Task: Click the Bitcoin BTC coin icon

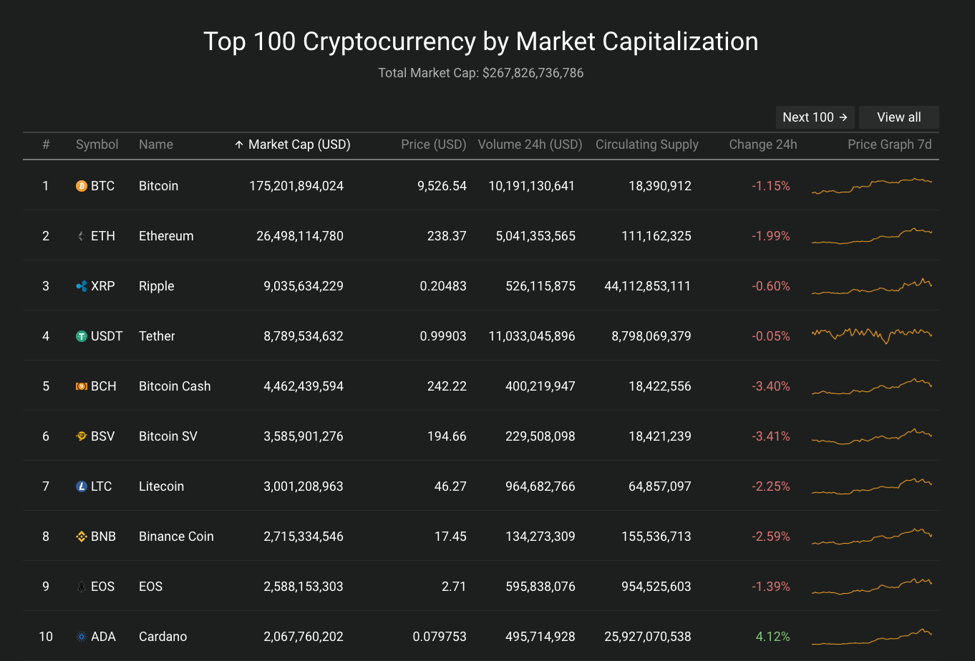Action: click(x=82, y=186)
